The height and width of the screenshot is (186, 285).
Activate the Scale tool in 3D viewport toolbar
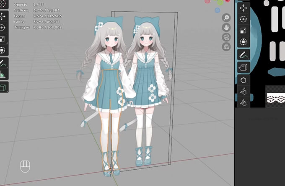tap(2, 39)
